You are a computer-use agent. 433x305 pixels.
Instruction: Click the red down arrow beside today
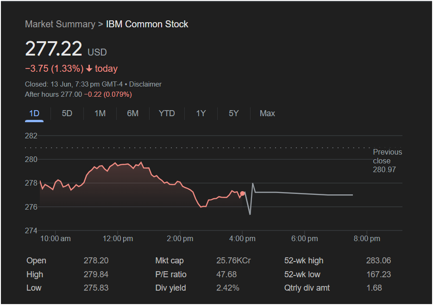coord(89,68)
